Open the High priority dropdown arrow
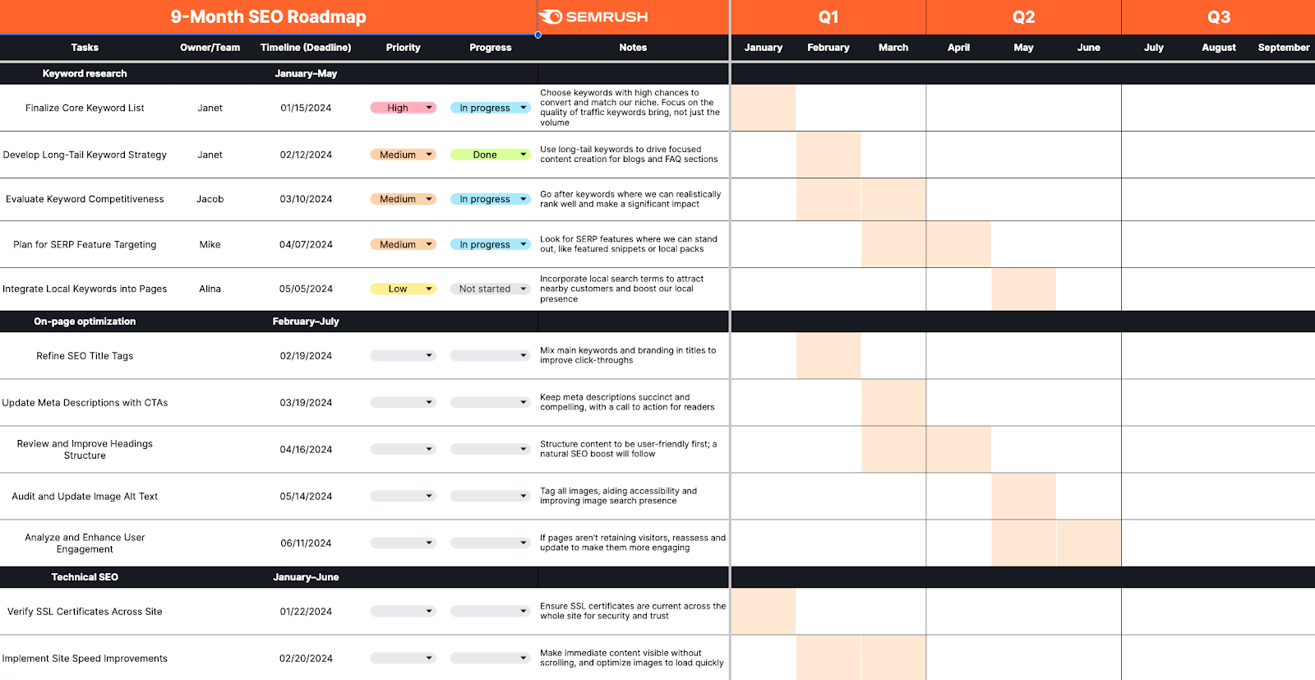 click(429, 108)
